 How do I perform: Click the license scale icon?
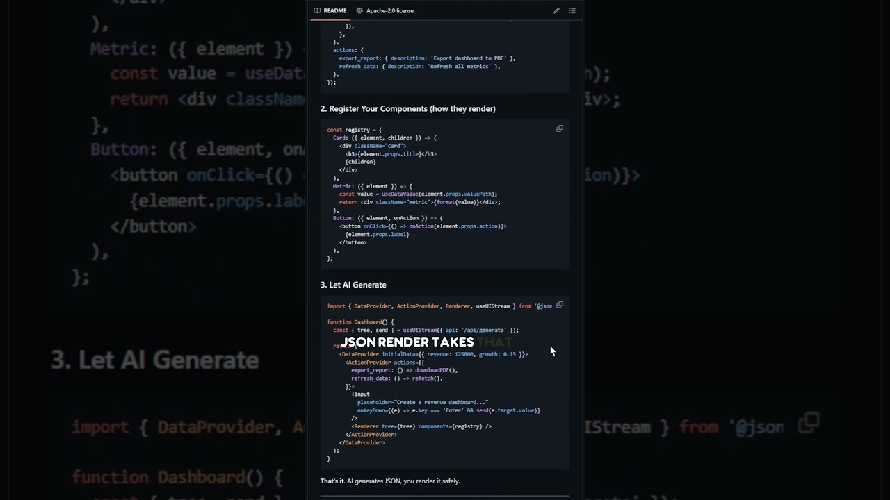click(x=359, y=10)
